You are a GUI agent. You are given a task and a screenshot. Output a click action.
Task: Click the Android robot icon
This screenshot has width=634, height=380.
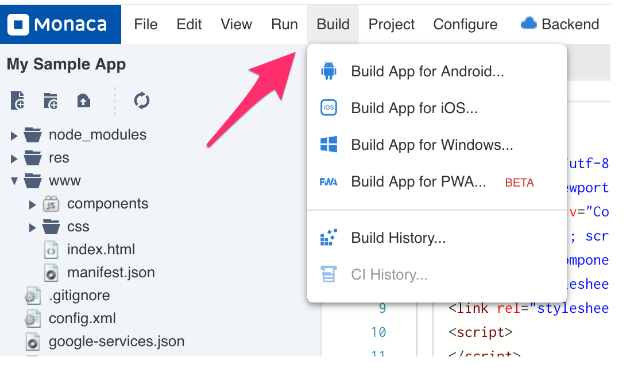tap(328, 71)
